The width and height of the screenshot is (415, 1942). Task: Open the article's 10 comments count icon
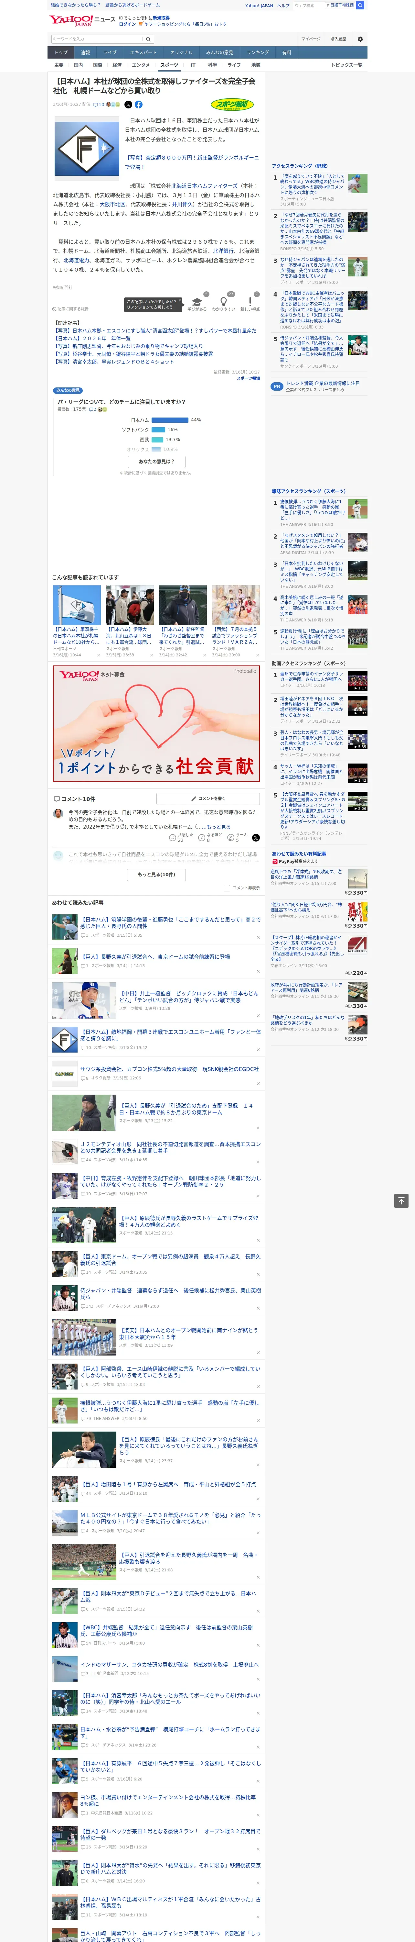pyautogui.click(x=99, y=105)
